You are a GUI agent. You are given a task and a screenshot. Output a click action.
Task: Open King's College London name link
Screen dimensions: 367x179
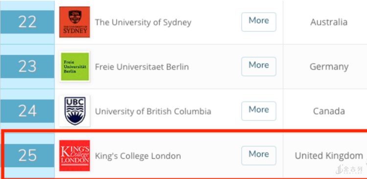pos(138,156)
